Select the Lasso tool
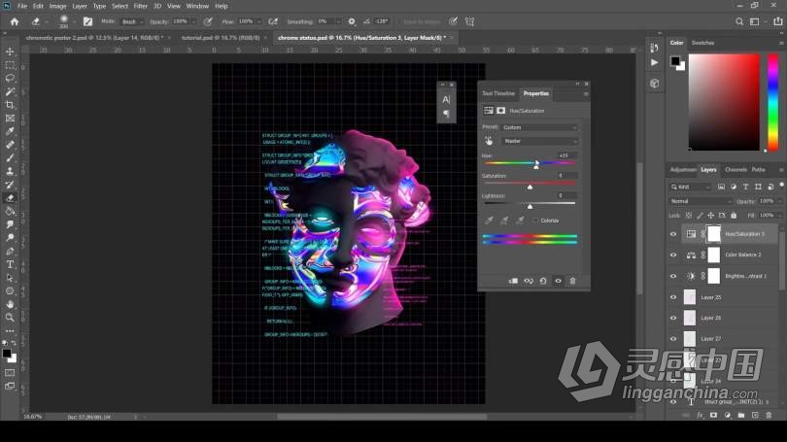Screen dimensions: 787x442 (10, 78)
